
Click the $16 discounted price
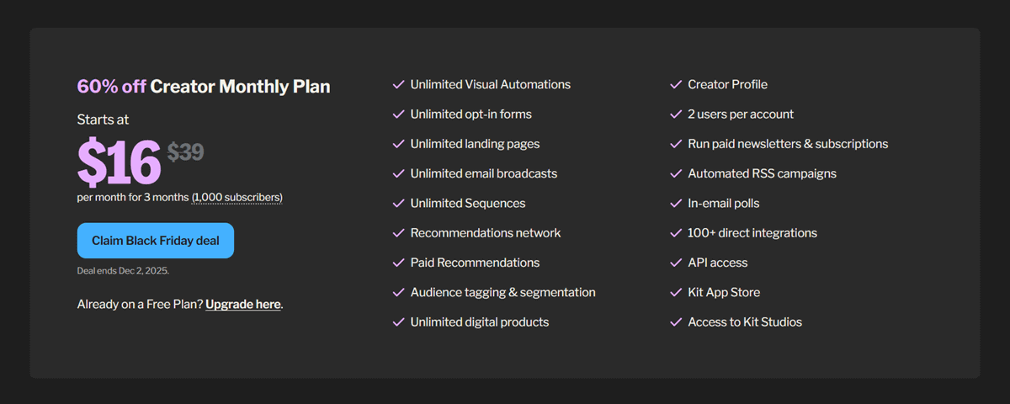pyautogui.click(x=119, y=162)
